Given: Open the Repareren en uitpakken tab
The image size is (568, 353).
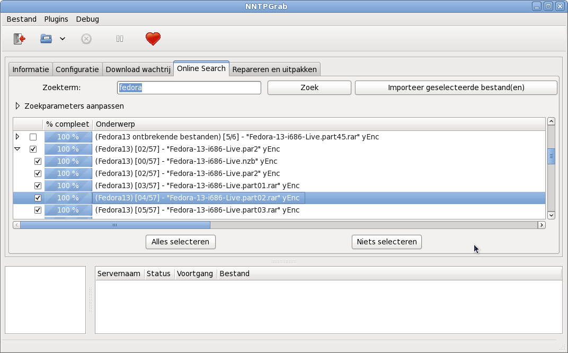Looking at the screenshot, I should tap(274, 69).
